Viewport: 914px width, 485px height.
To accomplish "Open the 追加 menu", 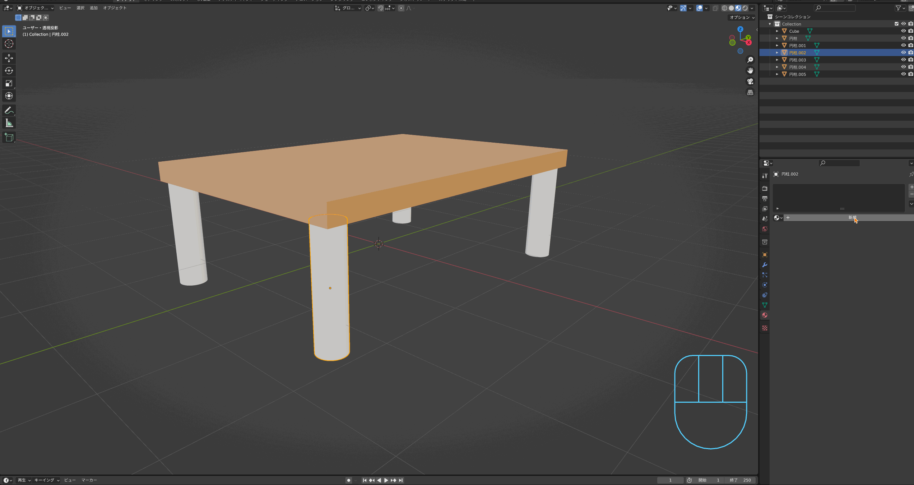I will [94, 8].
